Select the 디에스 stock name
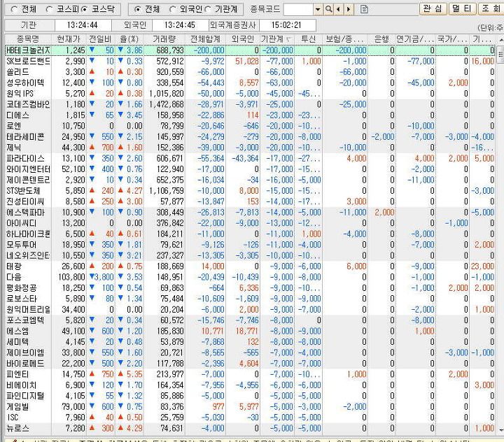The height and width of the screenshot is (442, 504). click(x=17, y=115)
